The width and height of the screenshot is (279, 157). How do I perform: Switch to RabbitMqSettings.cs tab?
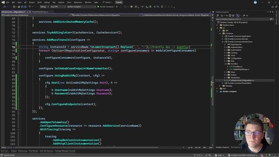[40, 12]
